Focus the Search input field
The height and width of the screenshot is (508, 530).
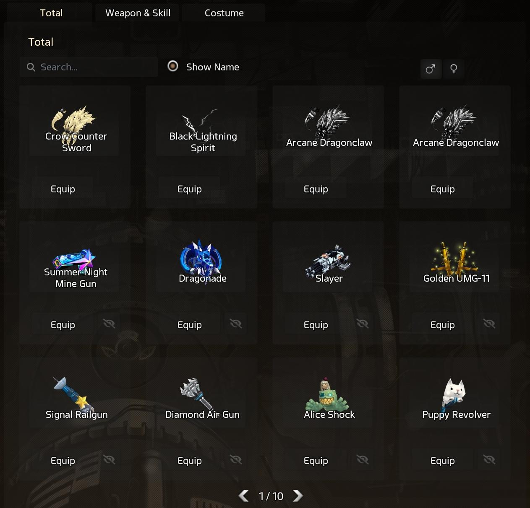click(x=89, y=67)
